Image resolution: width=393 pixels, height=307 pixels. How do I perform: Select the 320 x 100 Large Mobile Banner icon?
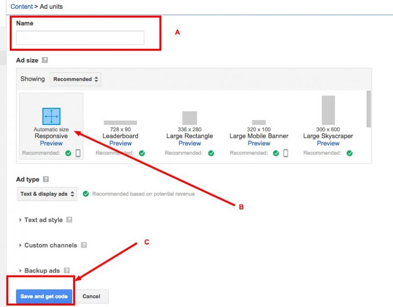pos(259,122)
